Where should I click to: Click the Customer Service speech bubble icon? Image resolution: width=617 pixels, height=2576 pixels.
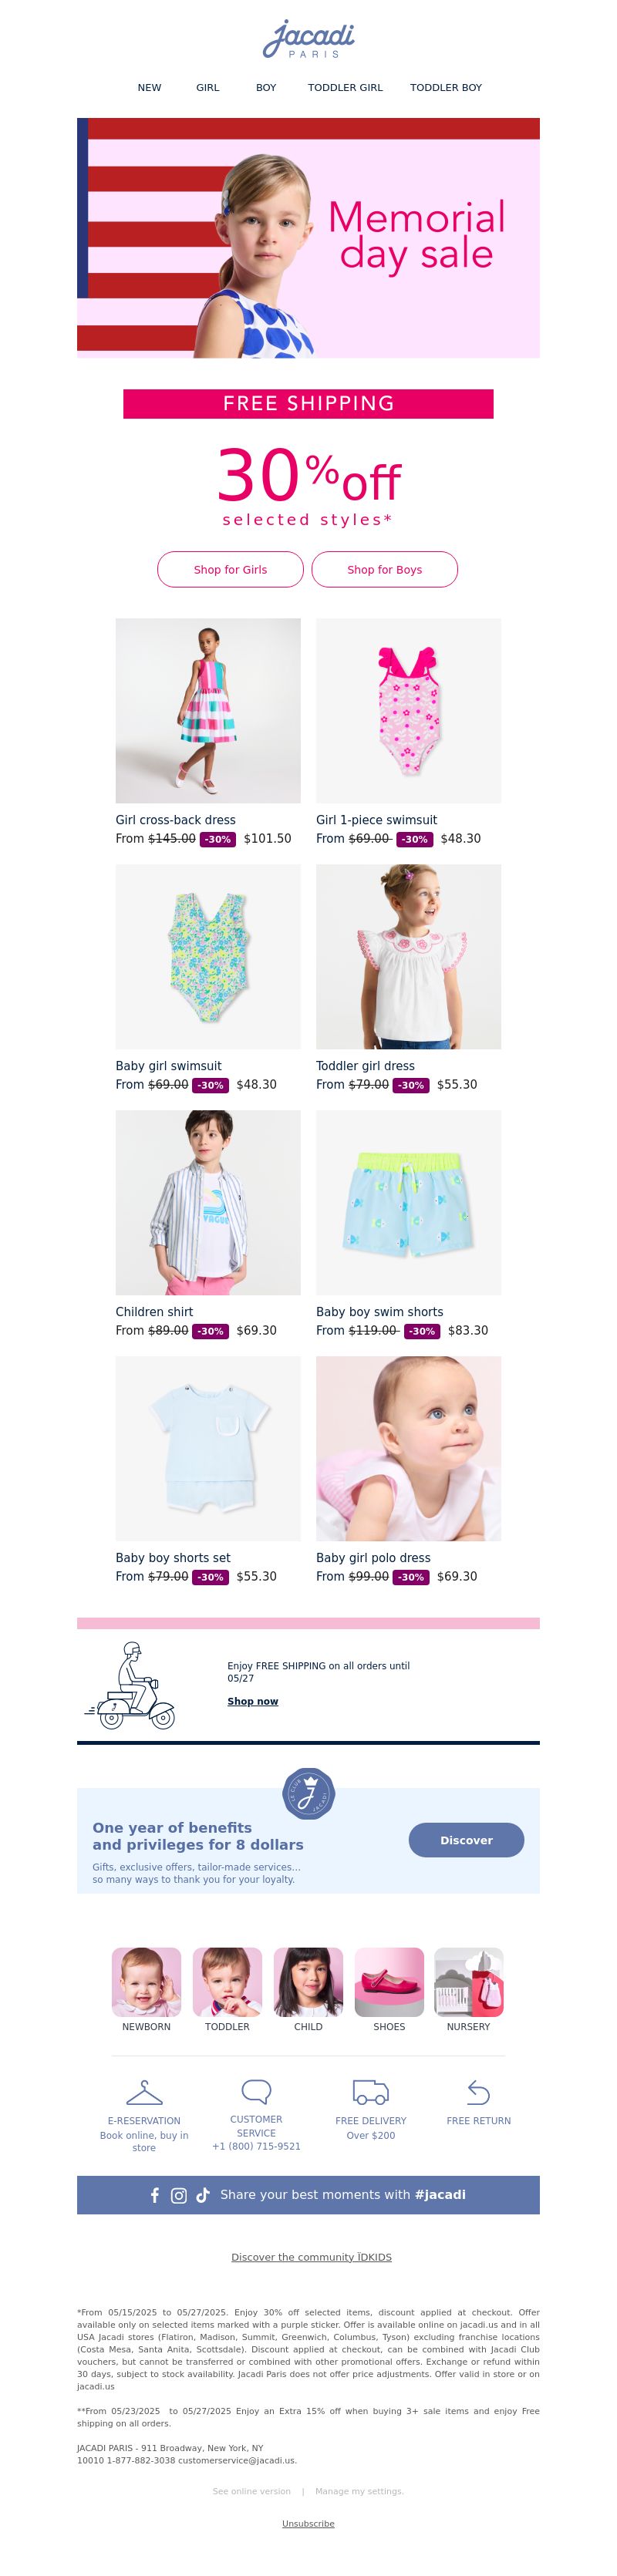pyautogui.click(x=256, y=2091)
